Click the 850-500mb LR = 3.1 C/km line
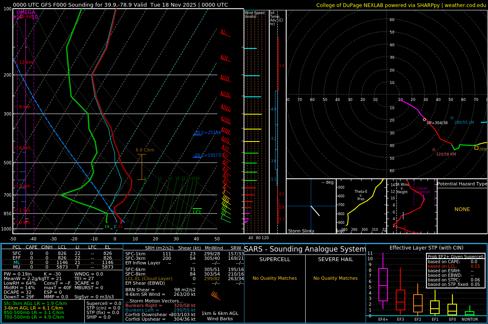Screen dimensions: 488x324 [x=34, y=312]
